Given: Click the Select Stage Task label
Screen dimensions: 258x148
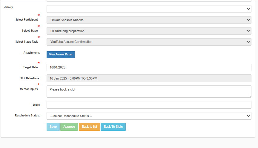Looking at the screenshot, I should click(27, 42).
